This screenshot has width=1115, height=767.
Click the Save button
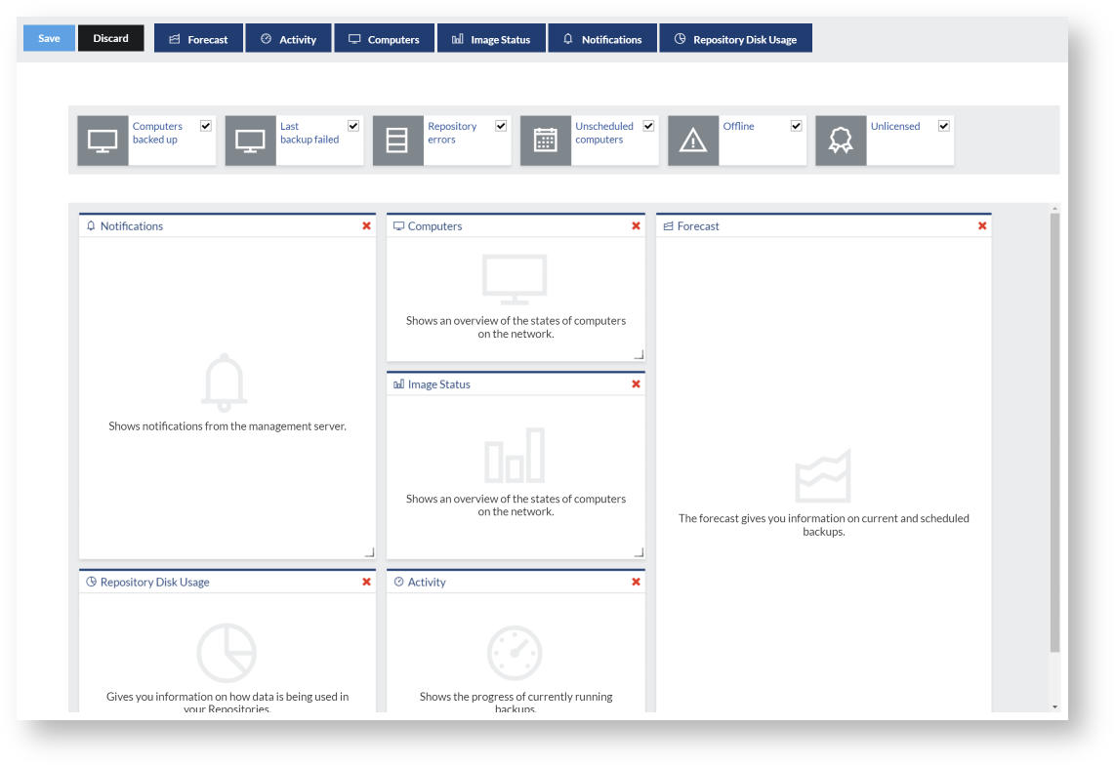(49, 38)
